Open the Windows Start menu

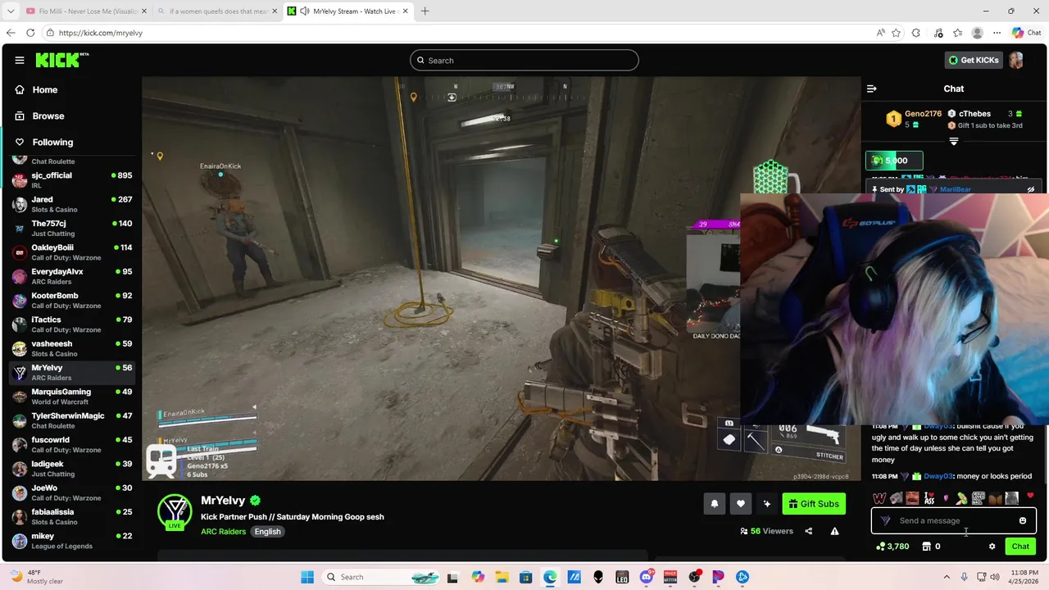[x=307, y=577]
